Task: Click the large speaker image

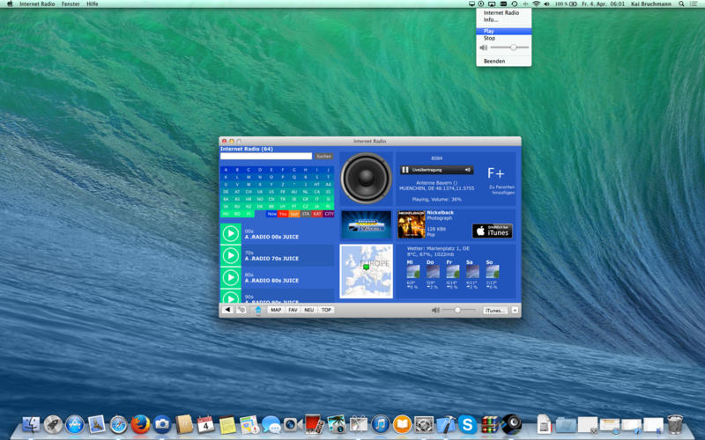Action: pyautogui.click(x=366, y=179)
